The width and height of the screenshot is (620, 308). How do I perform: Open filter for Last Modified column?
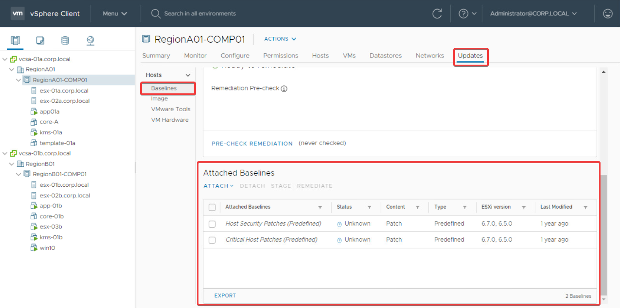(585, 207)
